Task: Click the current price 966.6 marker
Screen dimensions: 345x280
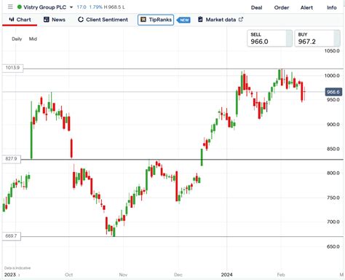Action: click(333, 92)
